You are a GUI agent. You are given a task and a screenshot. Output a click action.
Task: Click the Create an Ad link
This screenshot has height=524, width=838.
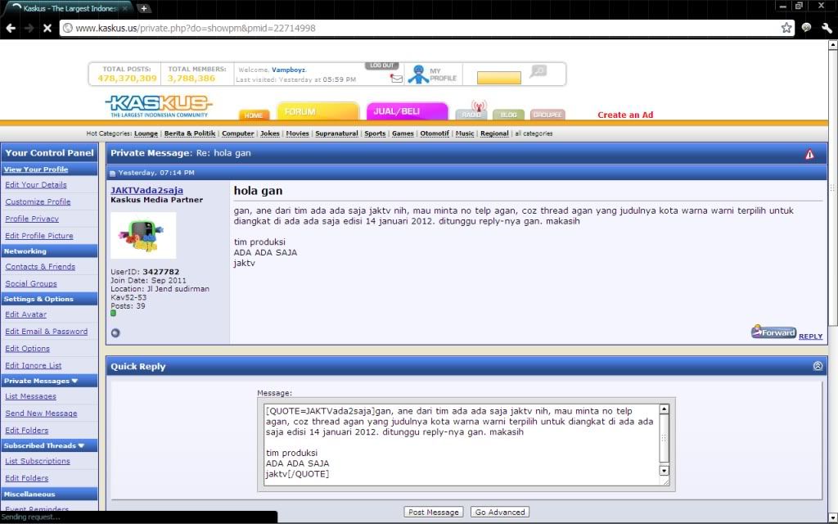point(624,115)
